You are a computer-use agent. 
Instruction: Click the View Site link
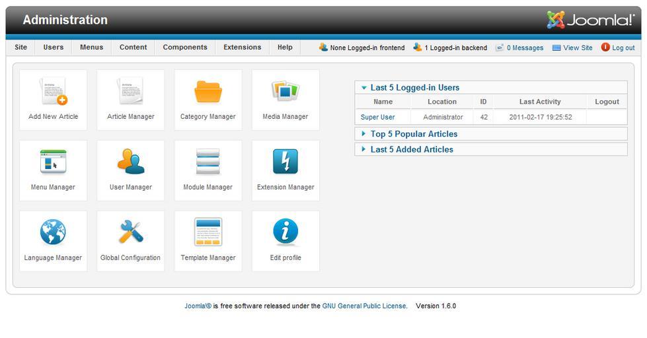578,48
